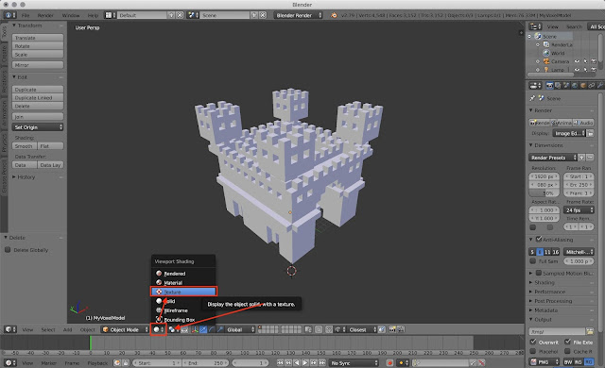Click the info editor type icon in top bar

[x=9, y=15]
